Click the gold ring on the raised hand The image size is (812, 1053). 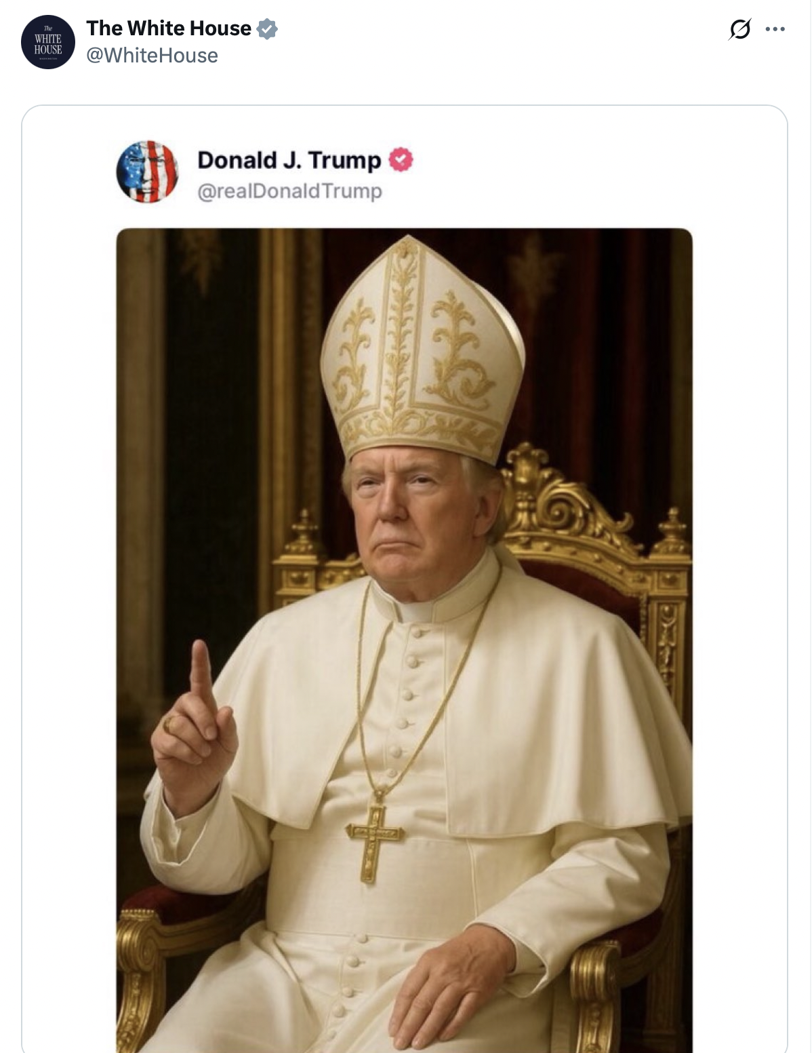(170, 724)
